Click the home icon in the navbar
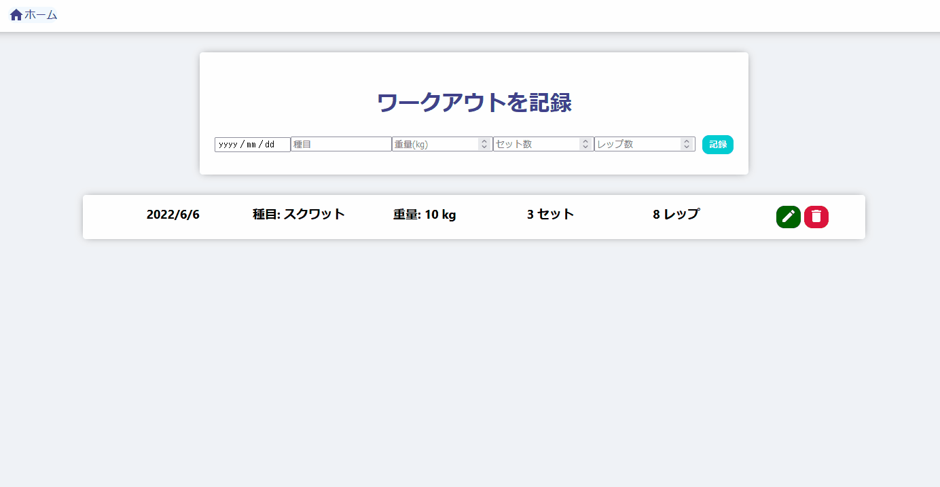Viewport: 940px width, 487px height. pos(16,15)
